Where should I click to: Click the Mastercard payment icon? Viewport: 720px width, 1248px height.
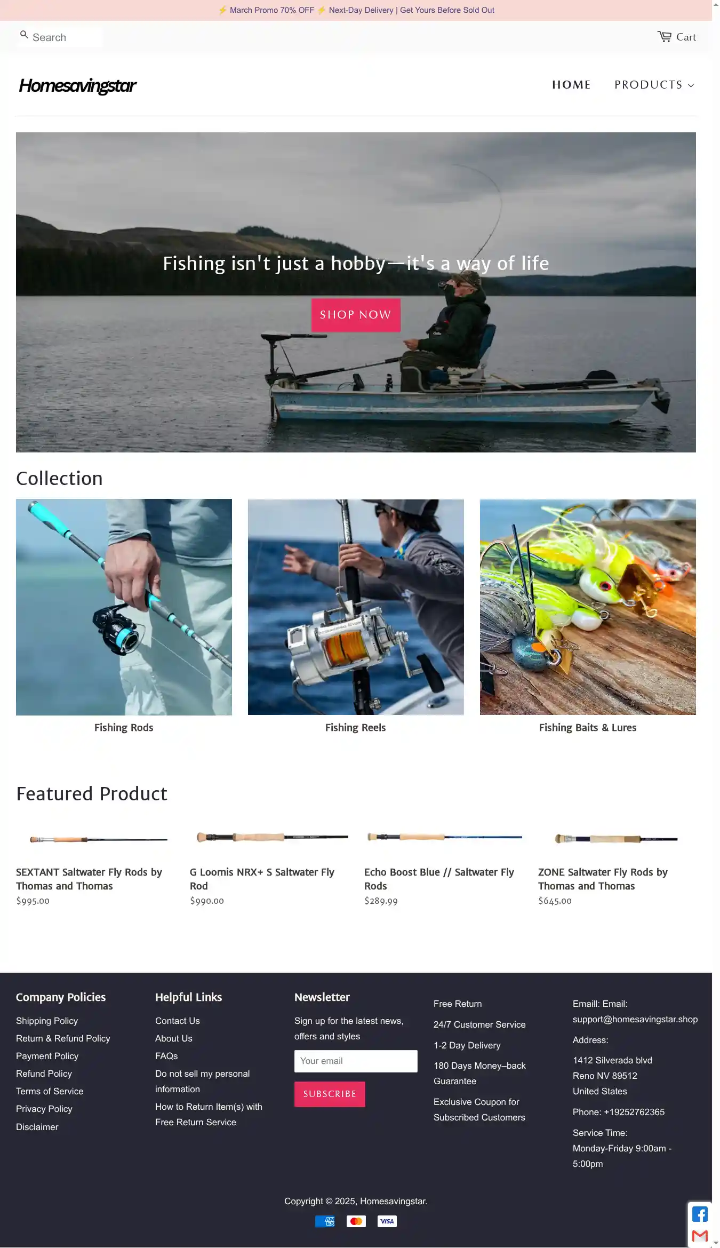(x=356, y=1221)
